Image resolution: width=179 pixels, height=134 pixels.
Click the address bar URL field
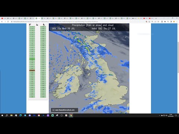click(78, 22)
